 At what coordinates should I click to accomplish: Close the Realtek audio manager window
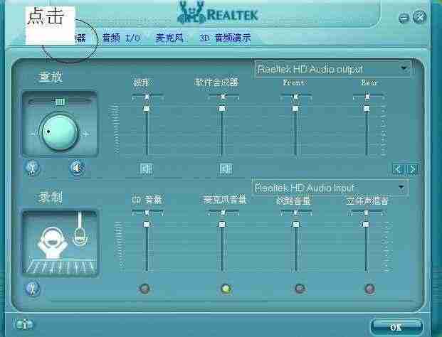pyautogui.click(x=419, y=17)
